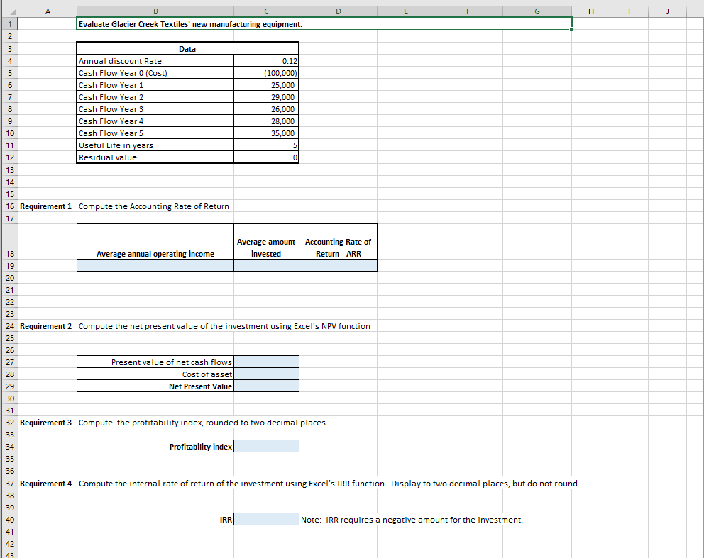The image size is (704, 558).
Task: Click the Useful Life in years cell
Action: point(266,145)
